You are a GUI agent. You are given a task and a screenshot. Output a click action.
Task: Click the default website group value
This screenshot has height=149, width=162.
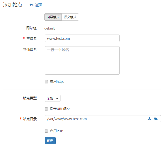point(50,28)
